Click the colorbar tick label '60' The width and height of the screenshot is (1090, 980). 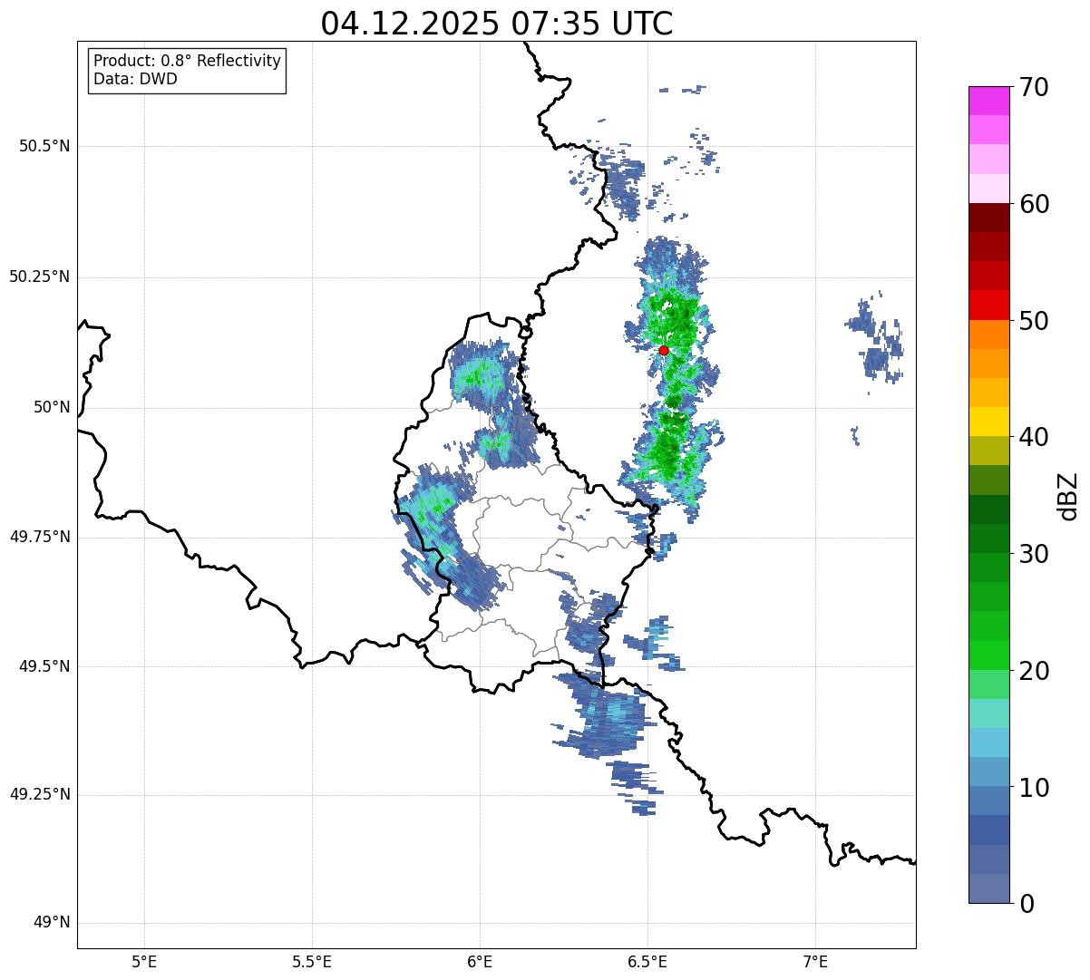(1034, 204)
